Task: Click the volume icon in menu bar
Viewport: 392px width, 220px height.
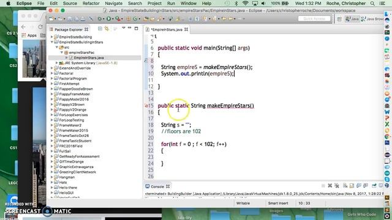Action: click(x=263, y=3)
